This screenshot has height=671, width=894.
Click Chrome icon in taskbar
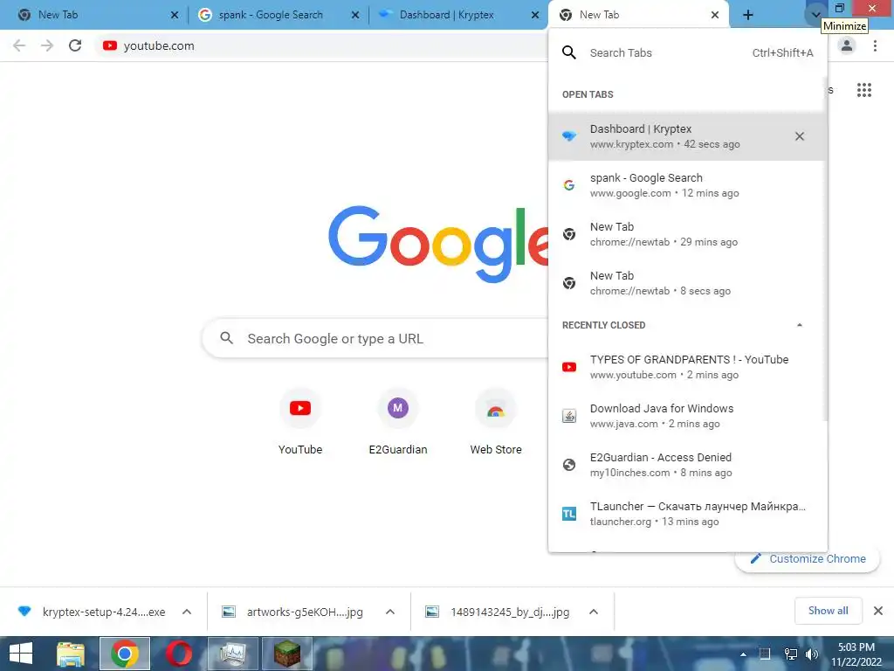[125, 654]
